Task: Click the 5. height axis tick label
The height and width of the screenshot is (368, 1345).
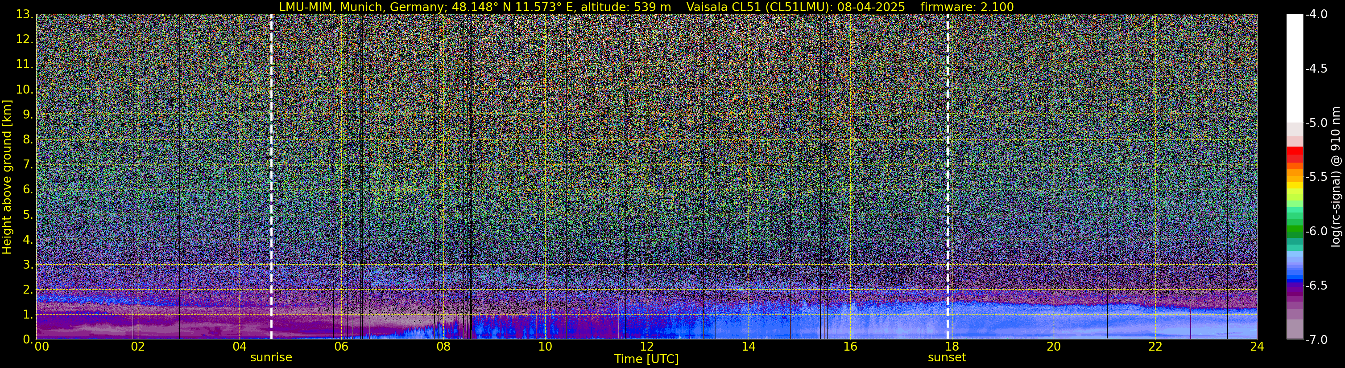Action: (28, 215)
